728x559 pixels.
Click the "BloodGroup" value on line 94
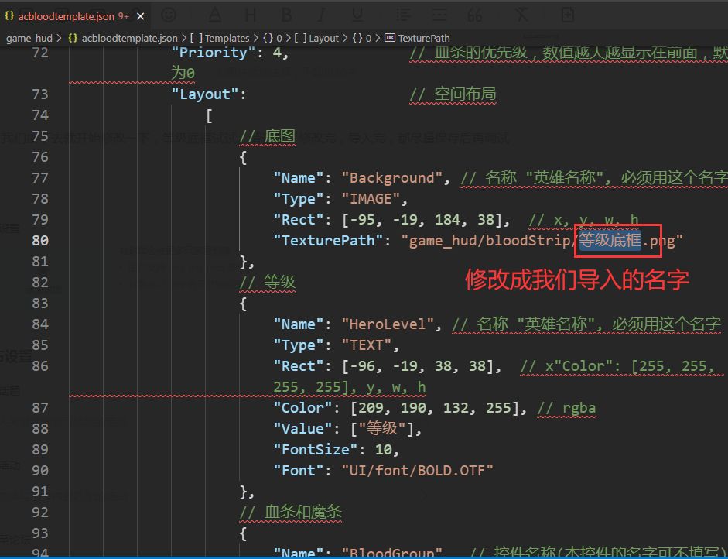391,553
